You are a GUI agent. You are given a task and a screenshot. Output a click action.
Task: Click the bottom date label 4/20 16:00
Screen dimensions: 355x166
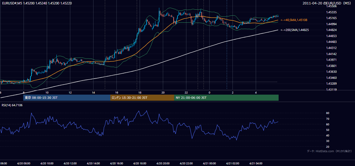116,163
